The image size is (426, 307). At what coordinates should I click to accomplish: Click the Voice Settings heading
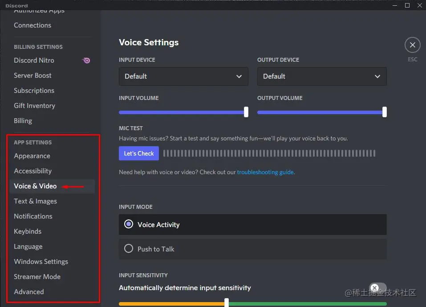(x=149, y=43)
